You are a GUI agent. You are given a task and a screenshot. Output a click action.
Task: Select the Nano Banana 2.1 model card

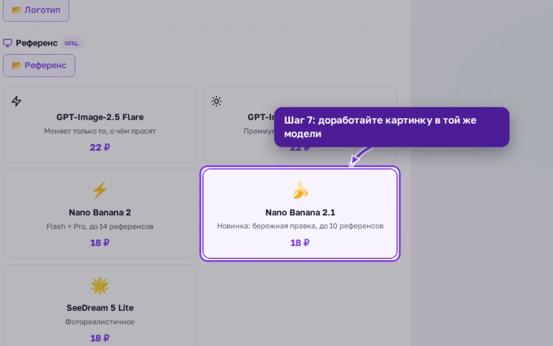(300, 214)
